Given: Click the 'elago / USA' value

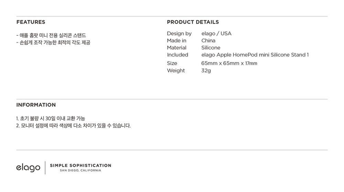Looking at the screenshot, I should [x=216, y=34].
